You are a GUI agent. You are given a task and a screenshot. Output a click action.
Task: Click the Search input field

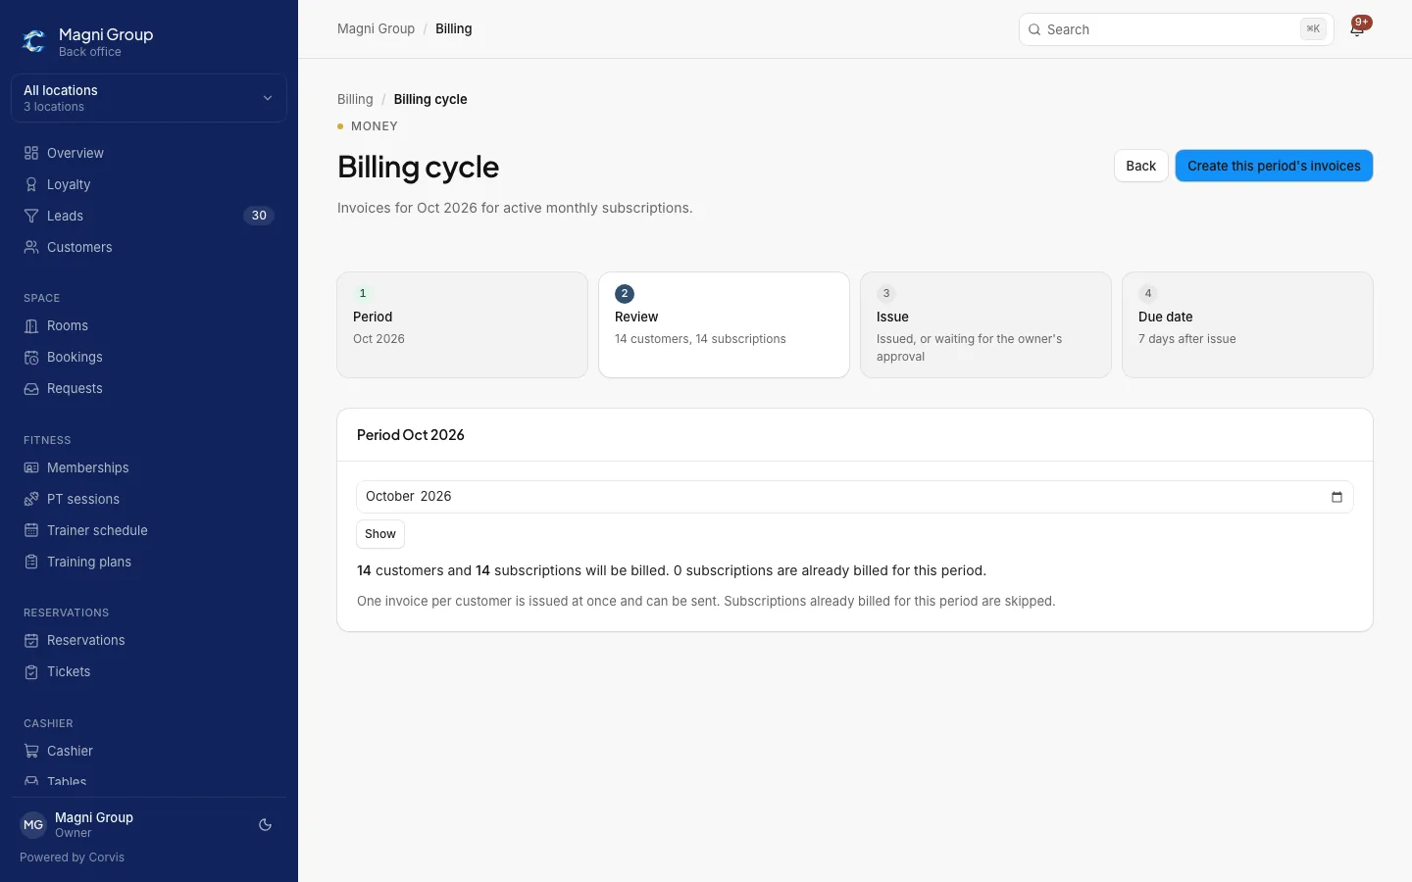[x=1177, y=29]
